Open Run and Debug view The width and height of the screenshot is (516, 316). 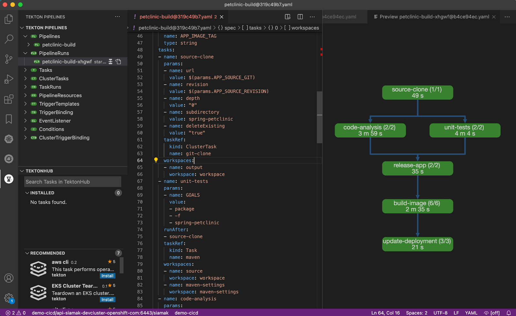point(9,79)
